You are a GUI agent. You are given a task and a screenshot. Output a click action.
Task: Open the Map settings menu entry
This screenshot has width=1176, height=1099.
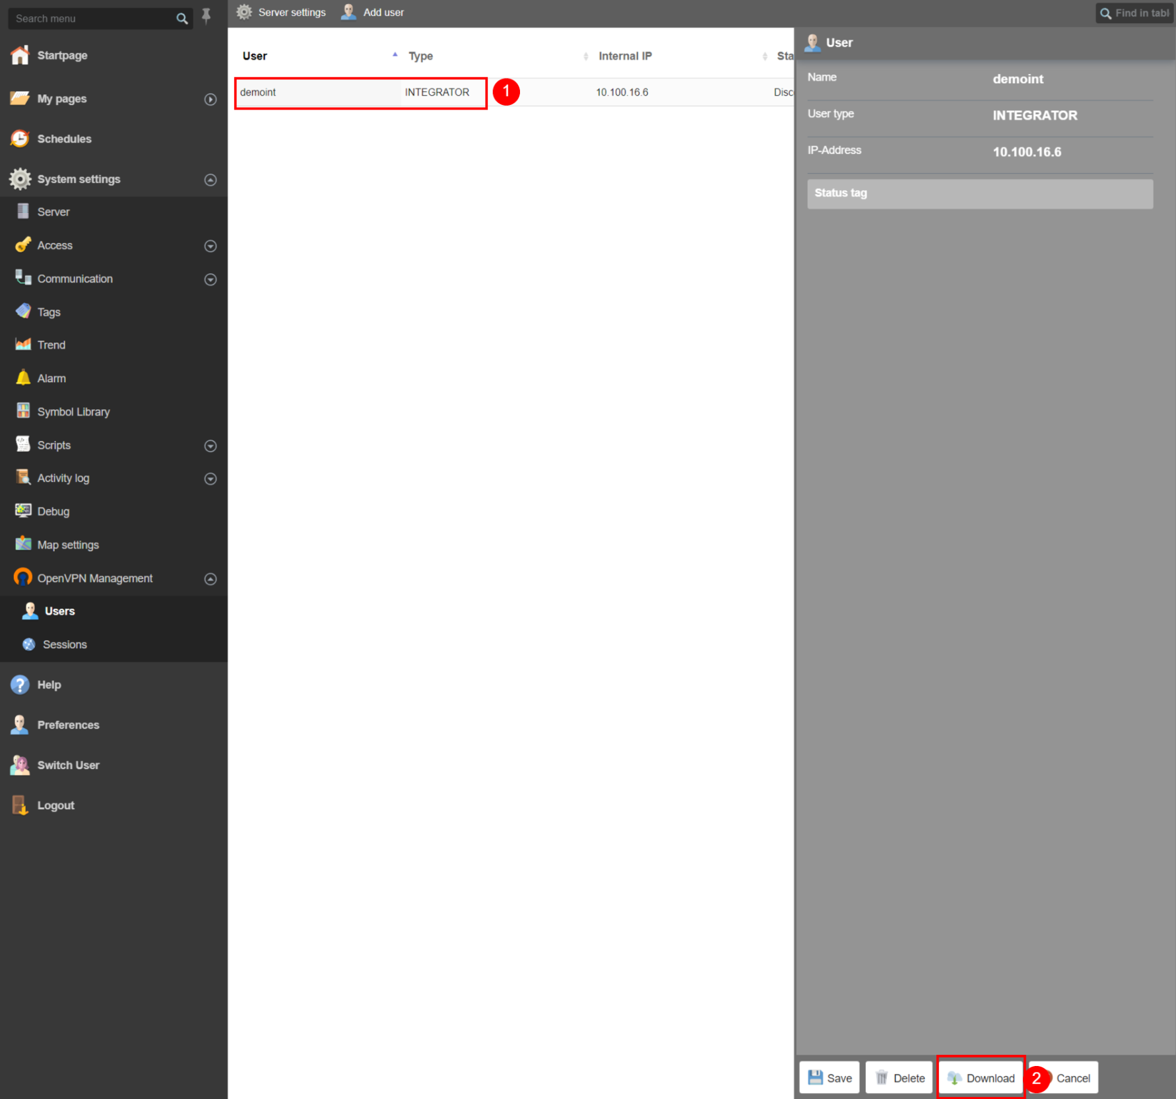pyautogui.click(x=114, y=545)
